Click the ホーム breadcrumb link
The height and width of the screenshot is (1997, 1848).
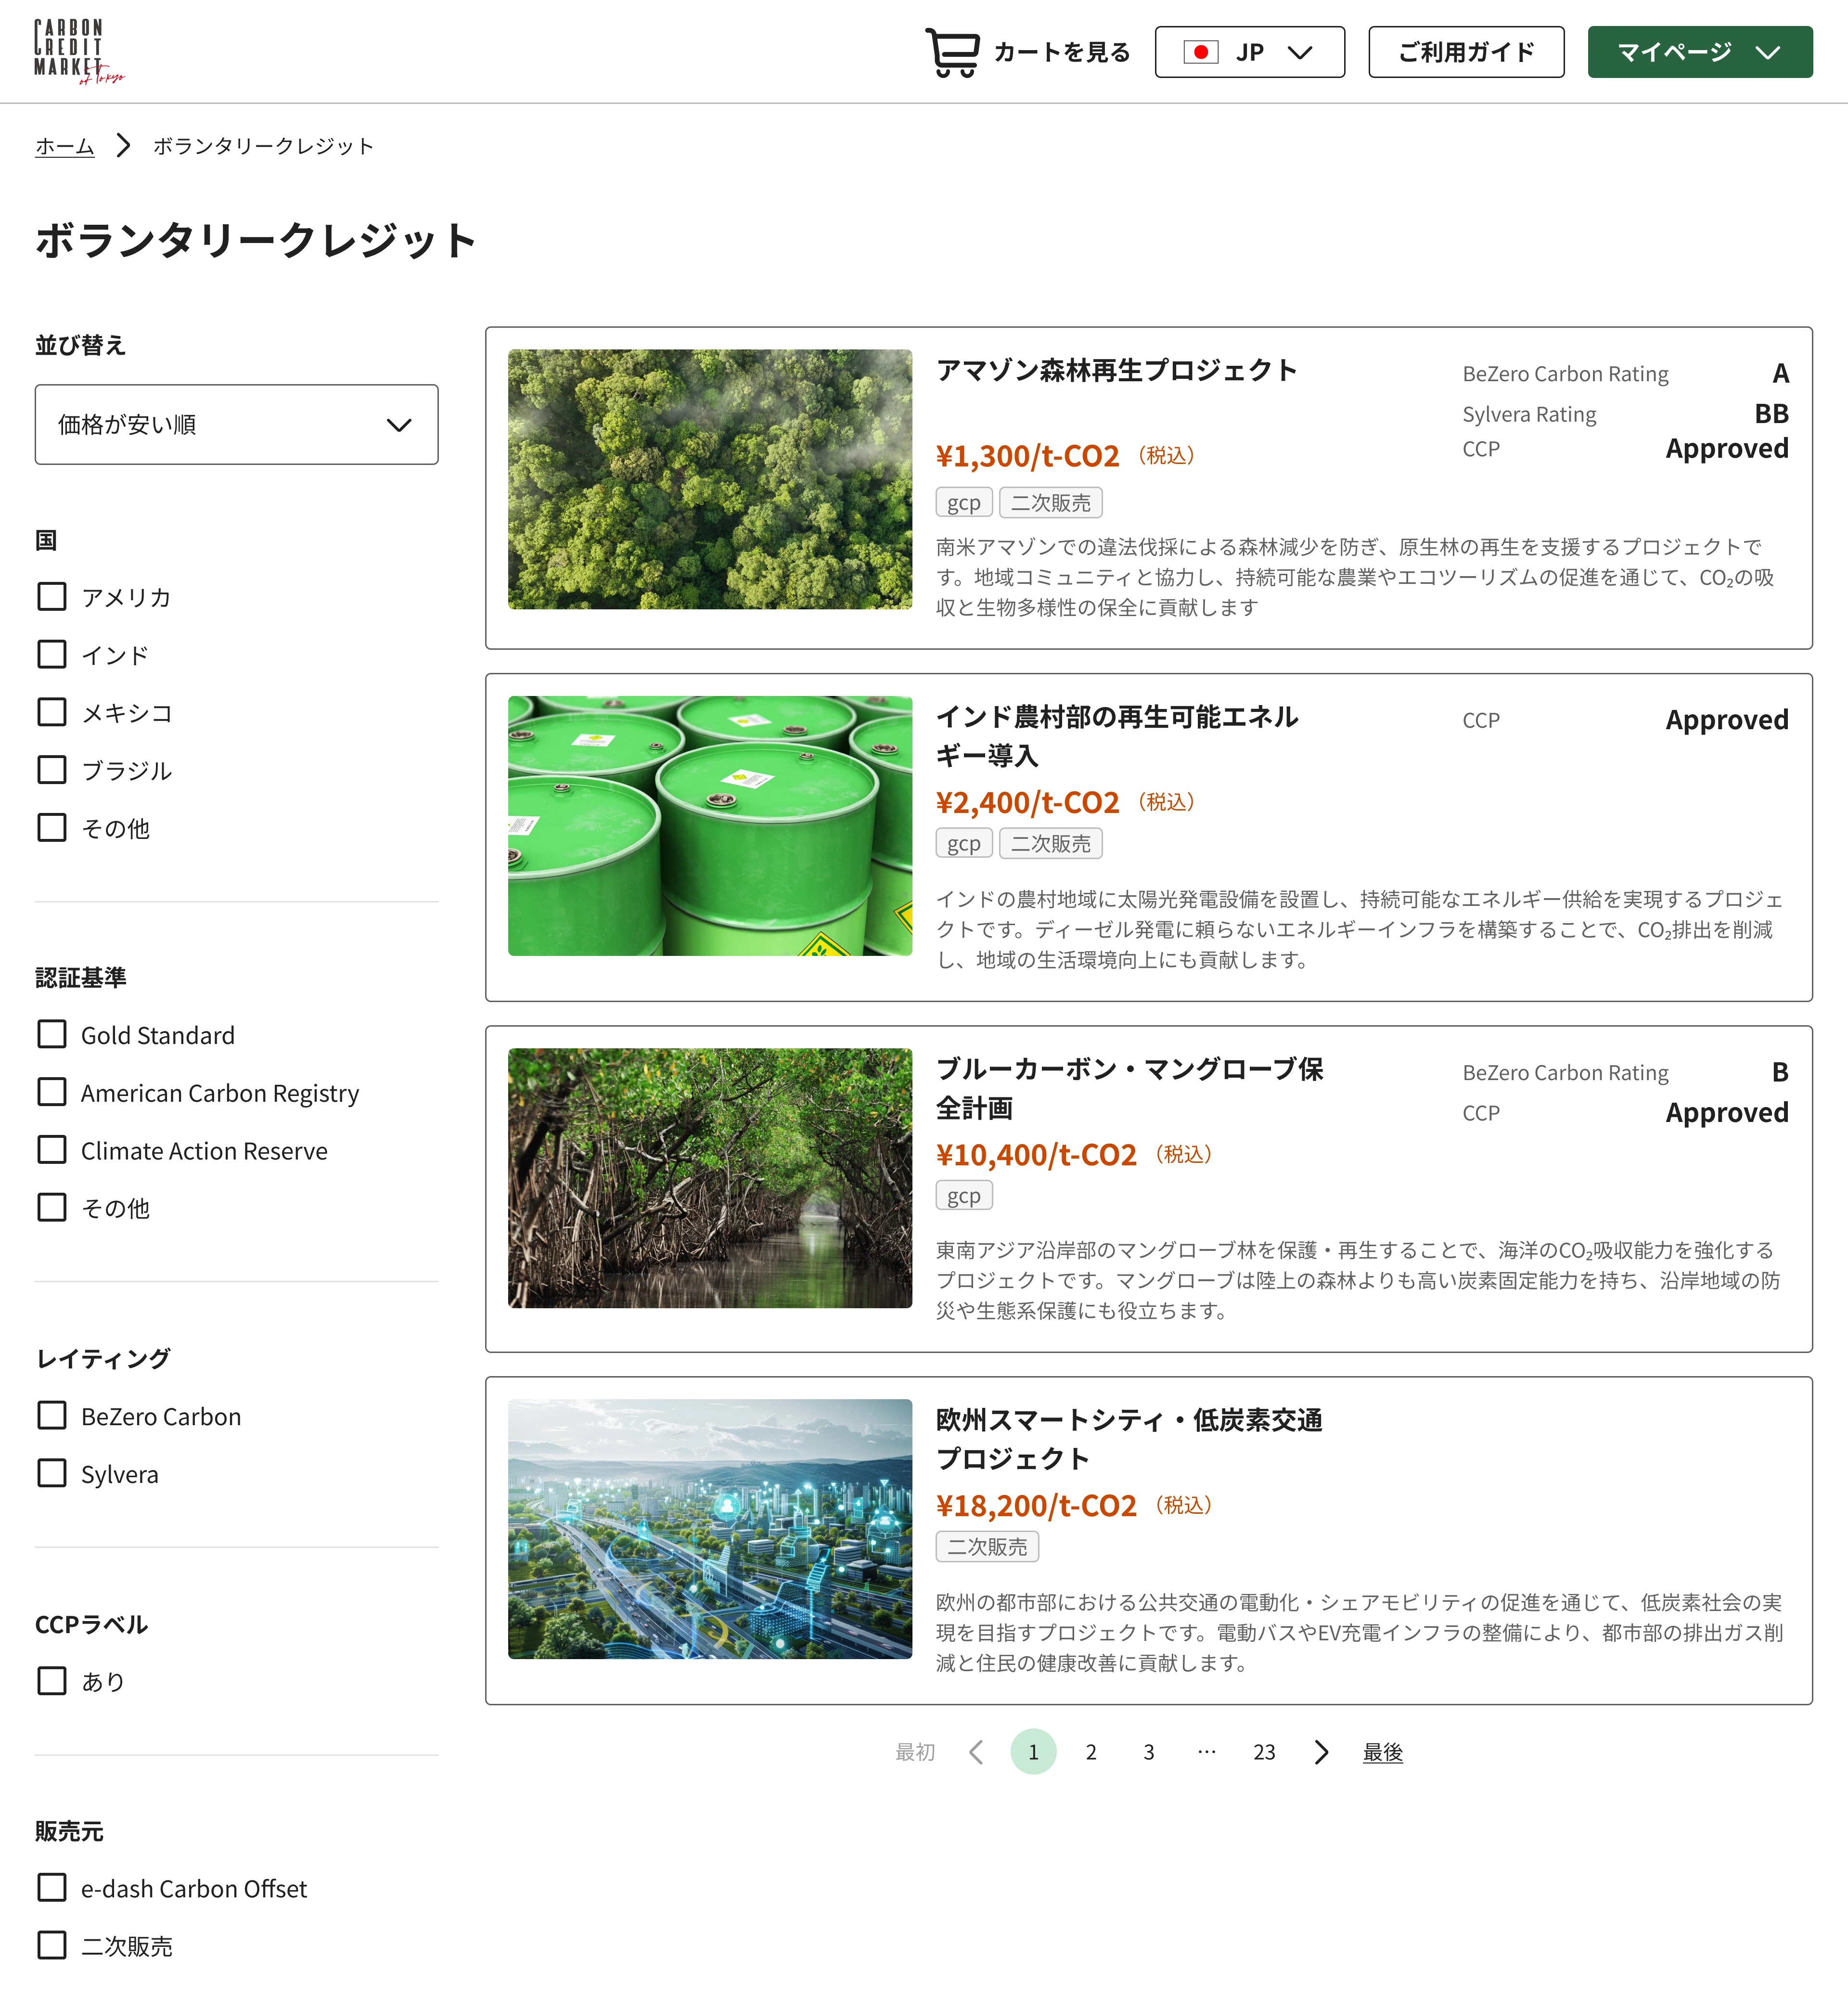point(65,146)
